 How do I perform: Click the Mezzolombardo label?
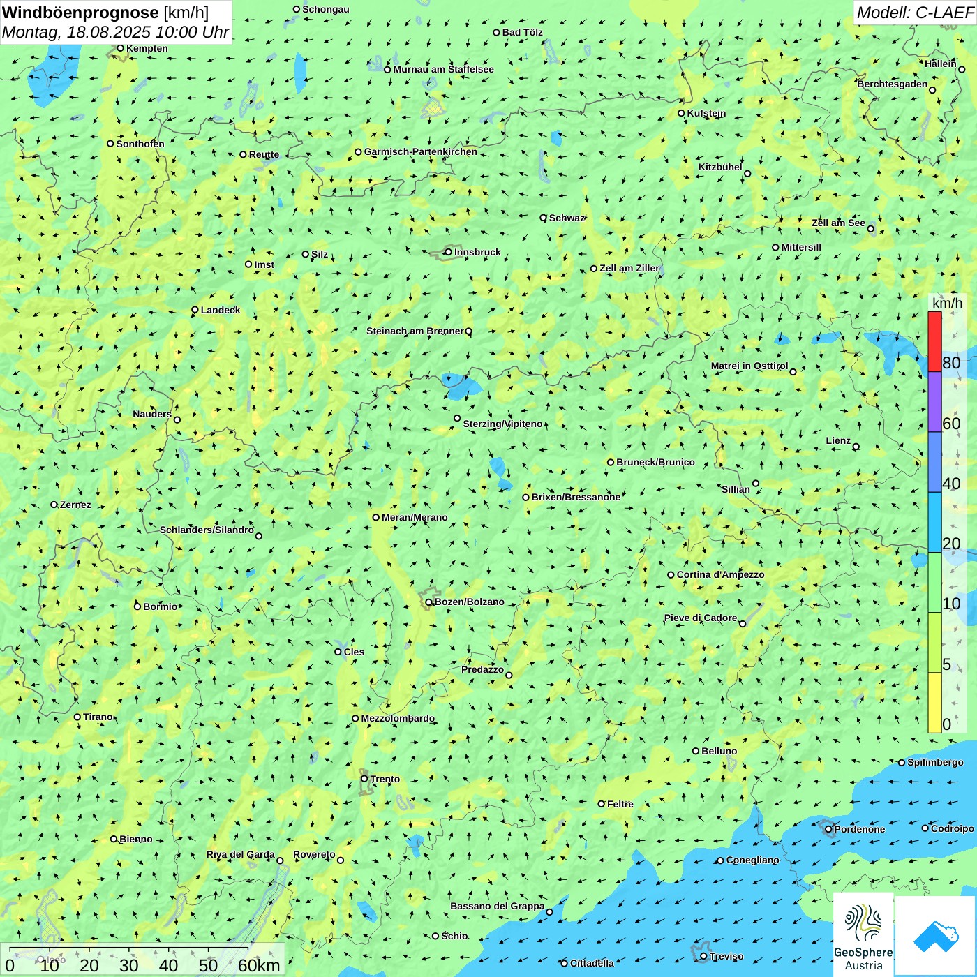click(398, 718)
